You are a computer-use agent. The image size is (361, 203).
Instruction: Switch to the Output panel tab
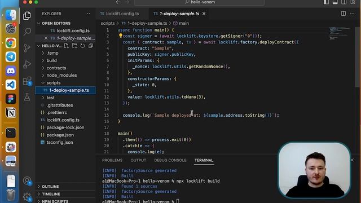(138, 160)
